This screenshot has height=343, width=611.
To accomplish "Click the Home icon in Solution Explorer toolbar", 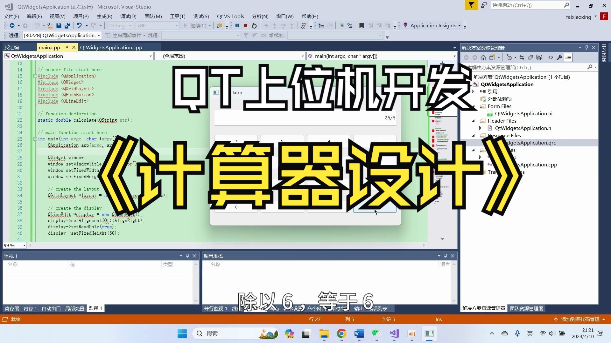I will click(483, 57).
